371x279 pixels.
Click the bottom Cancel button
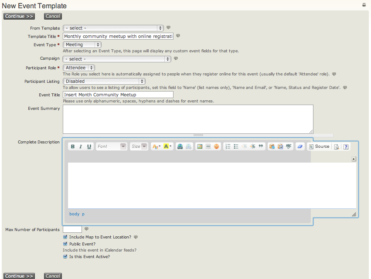point(53,276)
